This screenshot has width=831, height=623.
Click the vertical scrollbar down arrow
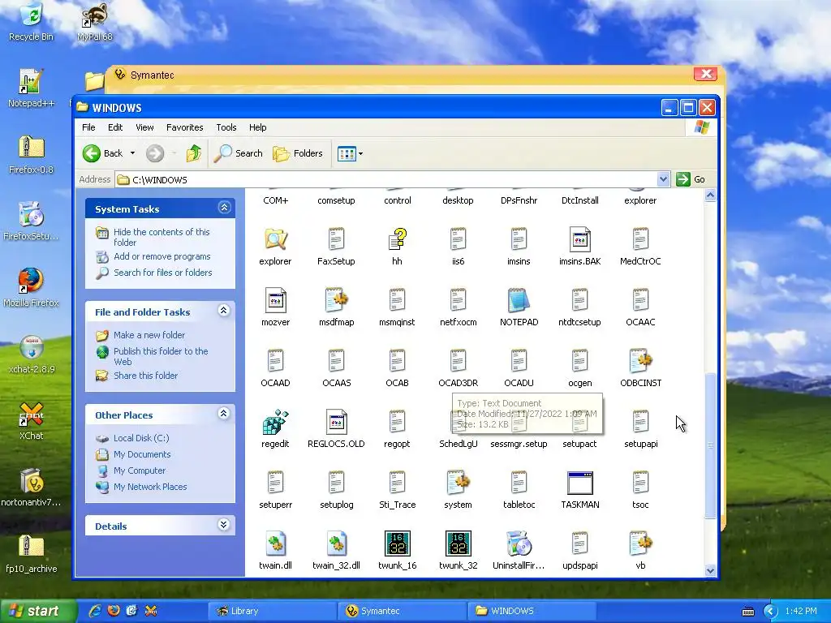(710, 570)
